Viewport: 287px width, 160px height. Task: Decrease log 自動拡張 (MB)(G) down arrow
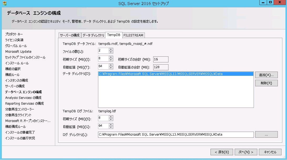[x=111, y=127]
